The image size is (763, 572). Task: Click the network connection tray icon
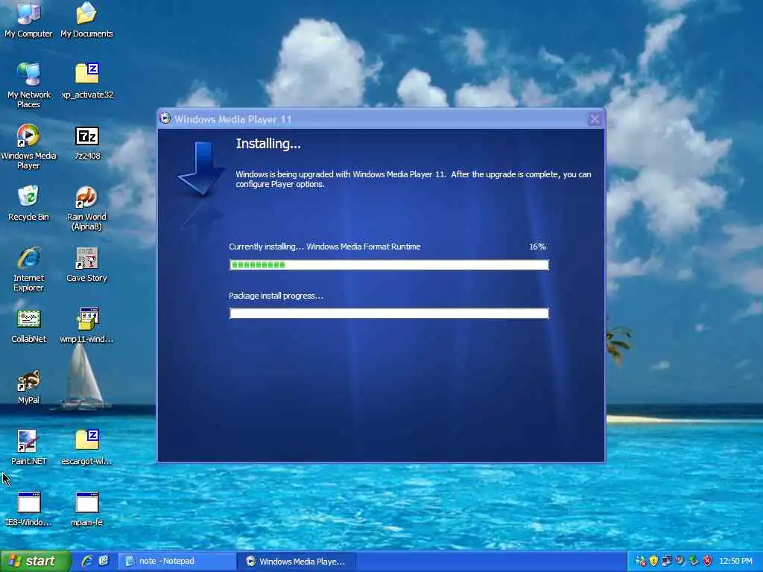667,562
